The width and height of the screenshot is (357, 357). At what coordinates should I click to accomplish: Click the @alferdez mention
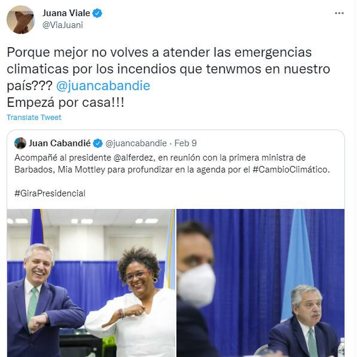(134, 158)
